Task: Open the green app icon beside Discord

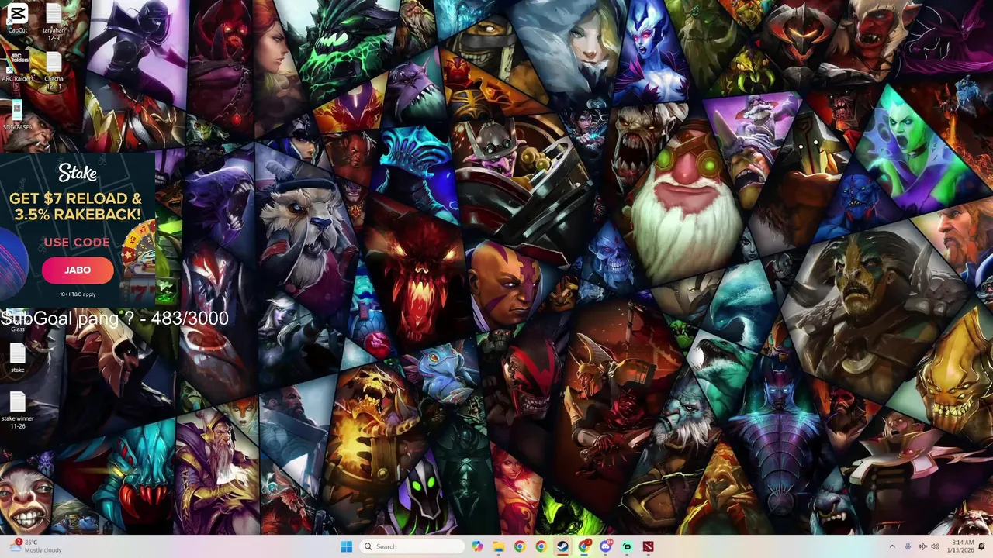Action: click(x=627, y=546)
